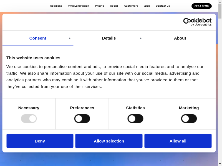The height and width of the screenshot is (166, 222).
Task: Accept cookies with Allow all
Action: (x=178, y=141)
